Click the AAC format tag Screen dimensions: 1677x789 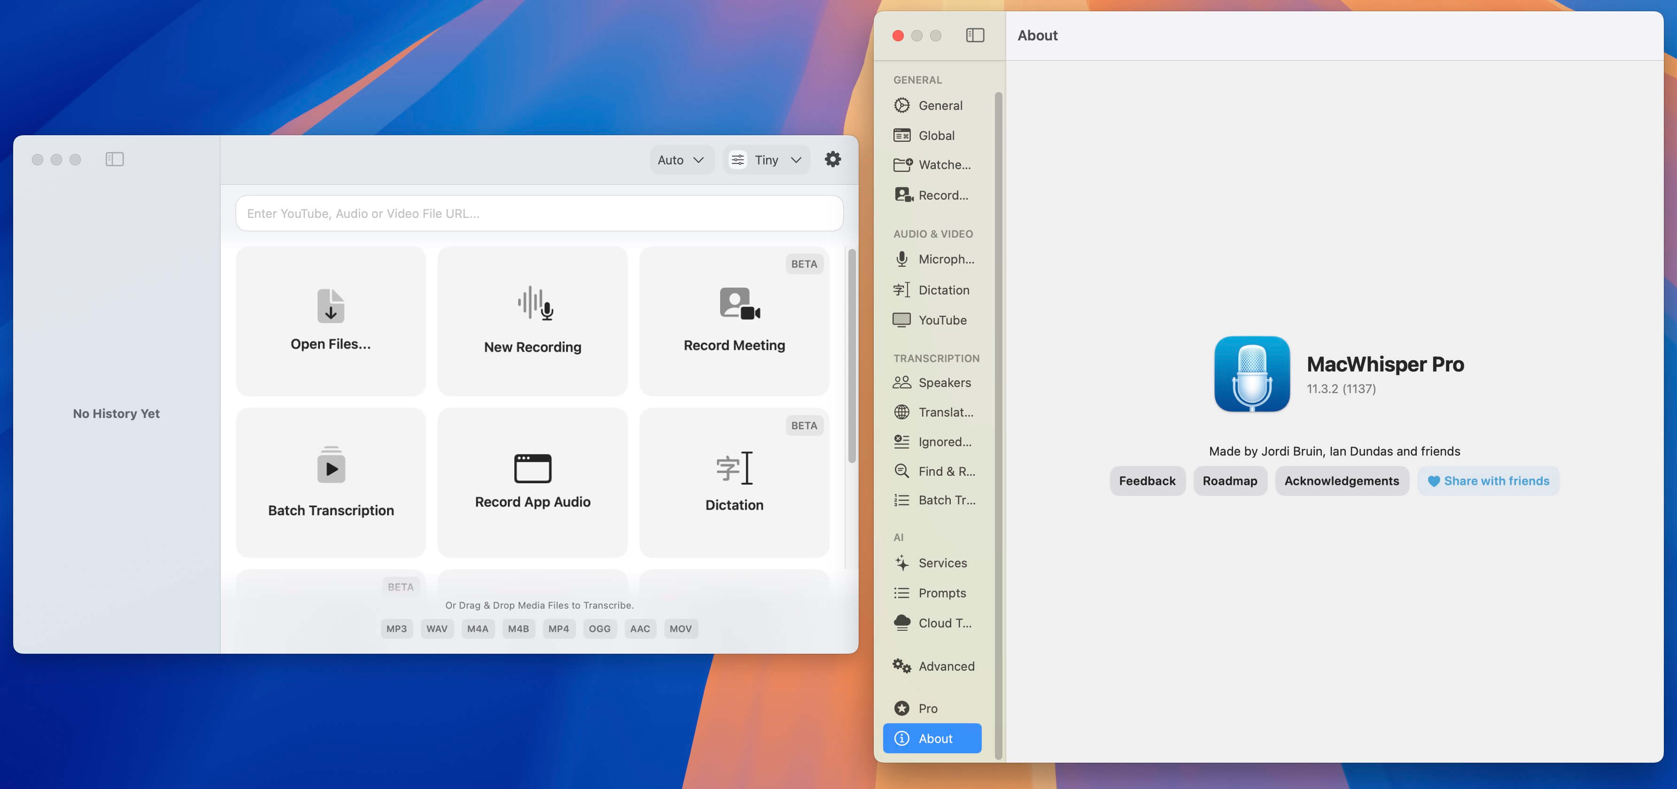640,629
